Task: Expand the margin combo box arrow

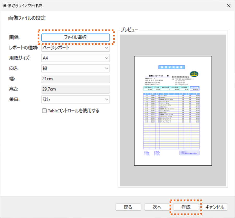Action: [107, 99]
